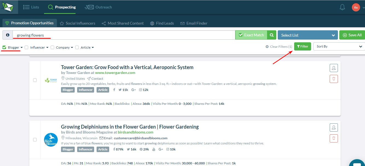Focus the growing flowers search field
The height and width of the screenshot is (166, 365).
pos(124,35)
